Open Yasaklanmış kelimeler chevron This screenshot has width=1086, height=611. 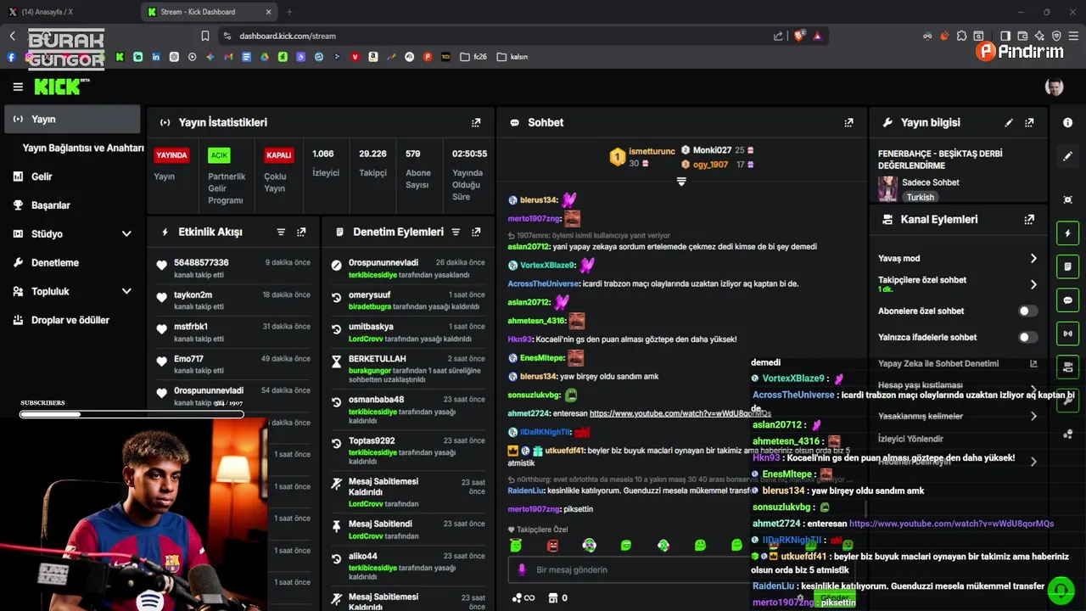coord(1033,416)
